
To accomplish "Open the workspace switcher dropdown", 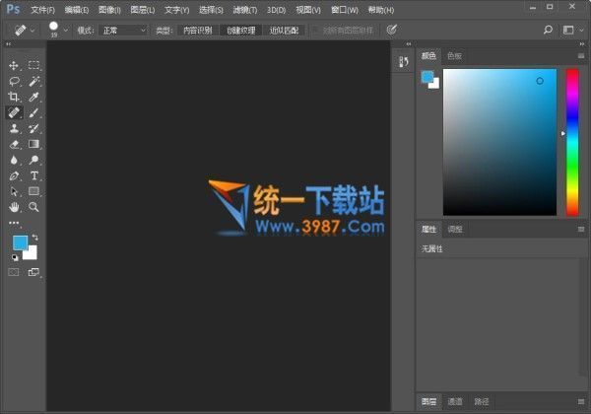I will [x=570, y=31].
